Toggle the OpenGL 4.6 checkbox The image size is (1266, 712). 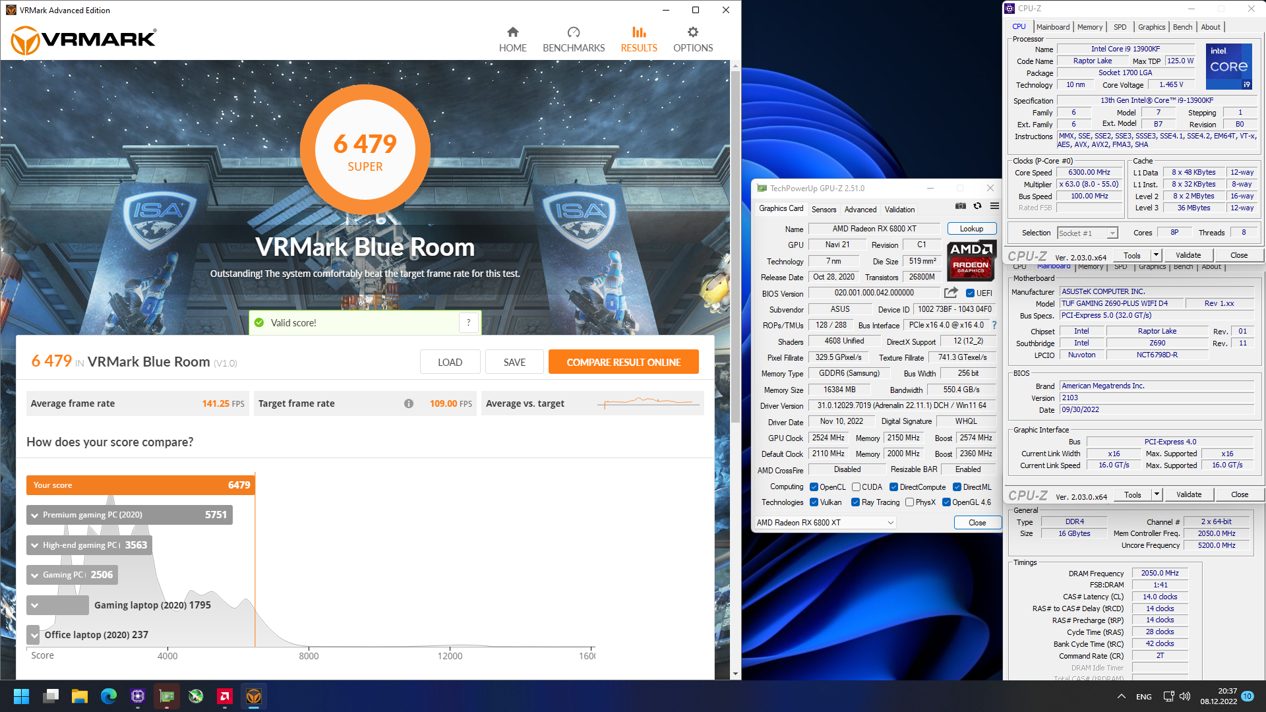(946, 502)
